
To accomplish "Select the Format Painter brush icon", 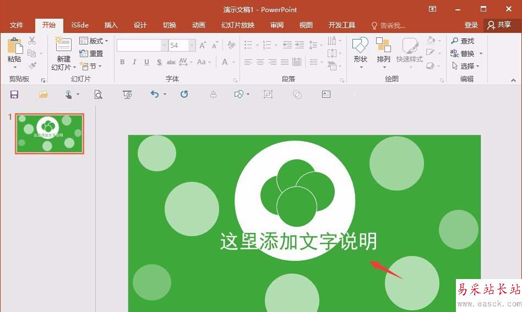I will pos(32,66).
